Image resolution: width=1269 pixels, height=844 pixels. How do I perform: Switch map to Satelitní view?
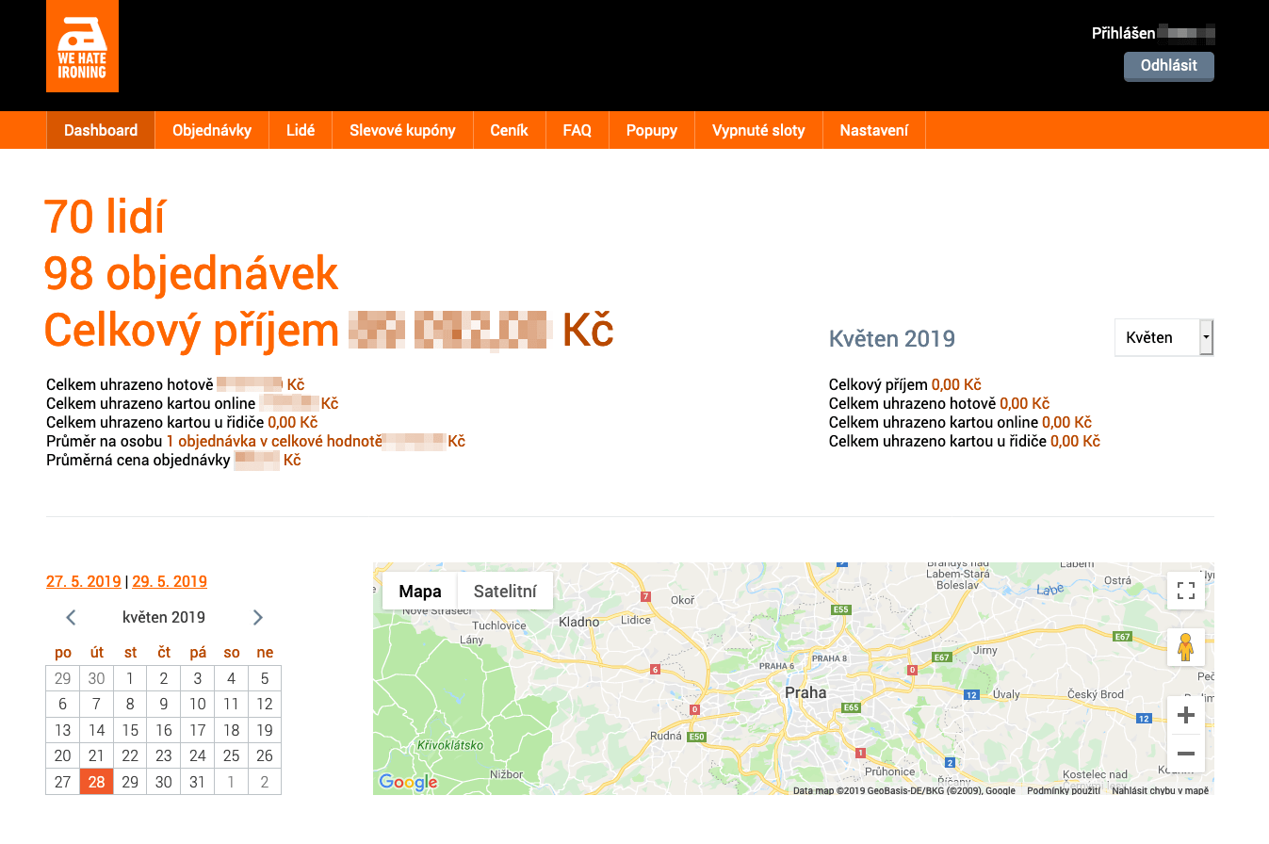coord(505,592)
